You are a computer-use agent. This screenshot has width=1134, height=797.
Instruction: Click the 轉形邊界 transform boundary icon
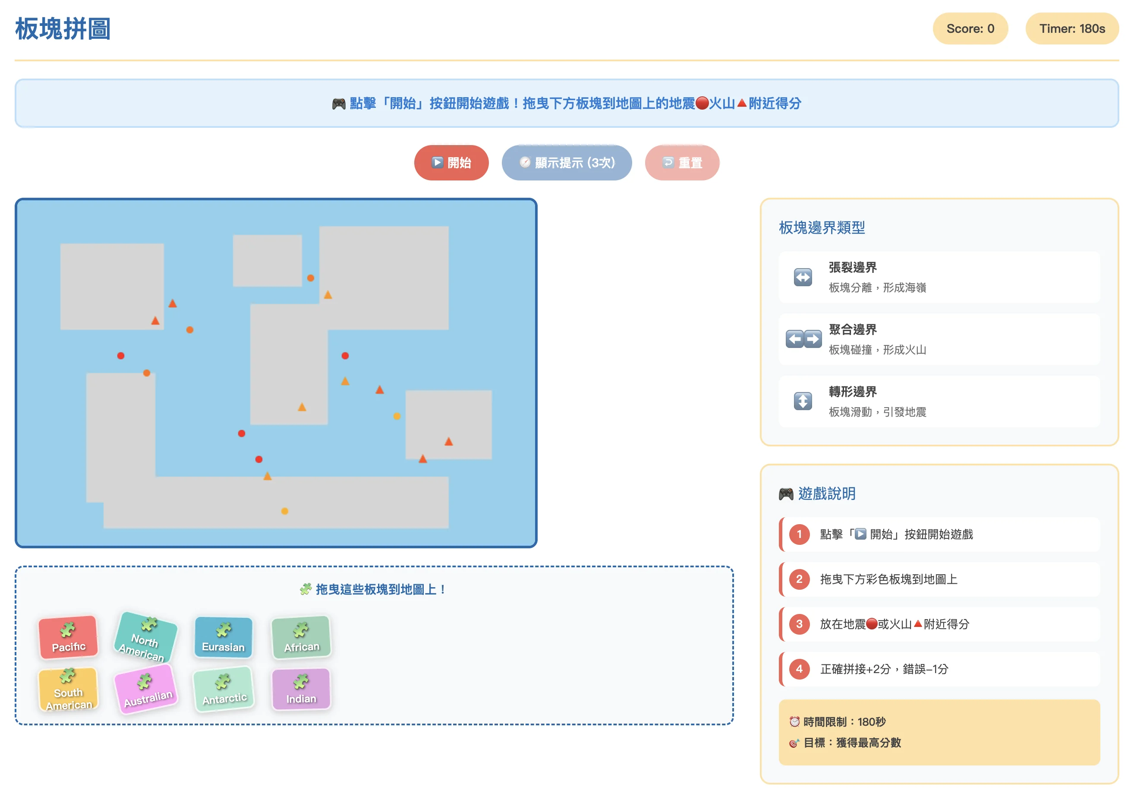[x=803, y=401]
